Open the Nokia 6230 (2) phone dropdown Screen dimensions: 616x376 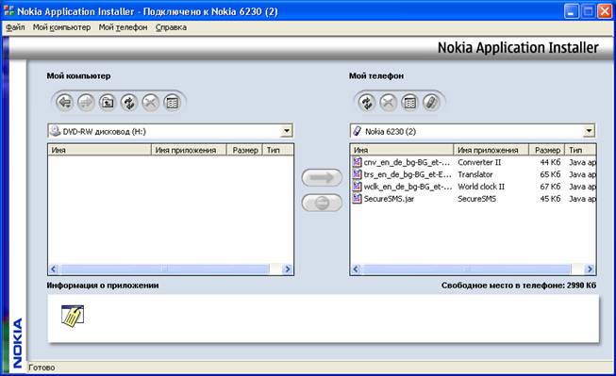(589, 131)
